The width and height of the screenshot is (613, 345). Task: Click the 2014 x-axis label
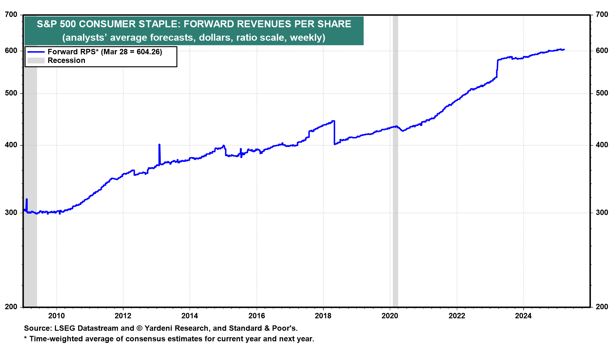pos(190,316)
